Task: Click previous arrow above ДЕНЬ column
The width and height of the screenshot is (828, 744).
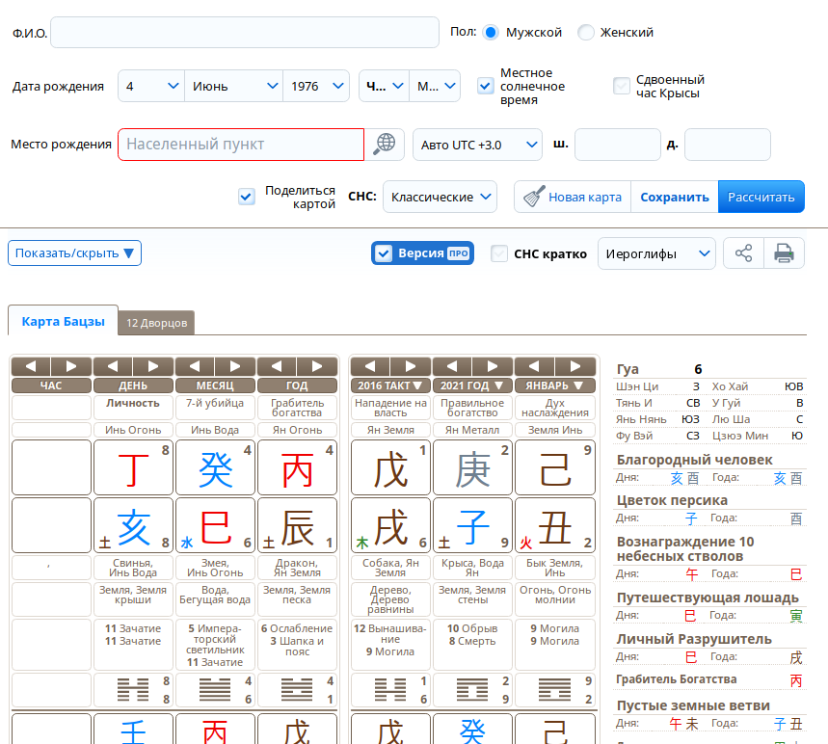Action: tap(113, 366)
